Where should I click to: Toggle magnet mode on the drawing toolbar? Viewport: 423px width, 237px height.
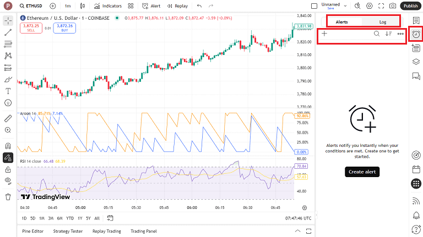(x=8, y=146)
